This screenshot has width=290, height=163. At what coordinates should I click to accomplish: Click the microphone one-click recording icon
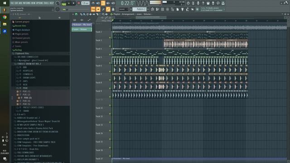[198, 3]
